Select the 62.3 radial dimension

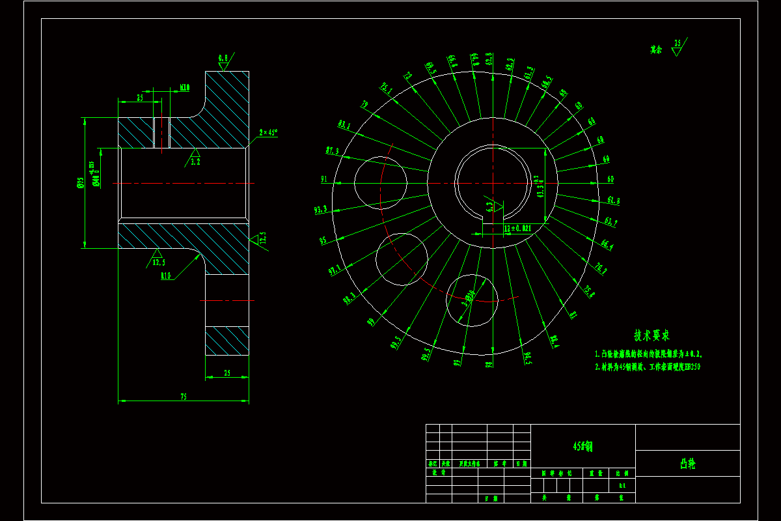[510, 63]
